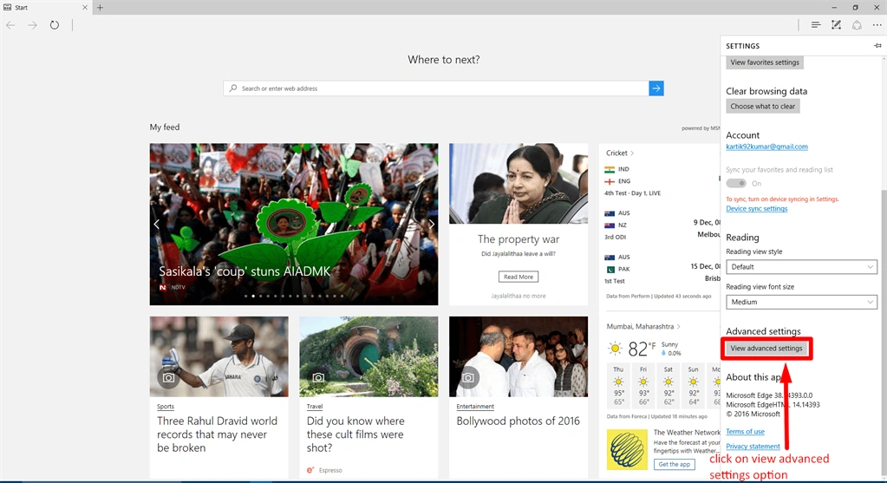Show next story in news carousel

pos(431,224)
